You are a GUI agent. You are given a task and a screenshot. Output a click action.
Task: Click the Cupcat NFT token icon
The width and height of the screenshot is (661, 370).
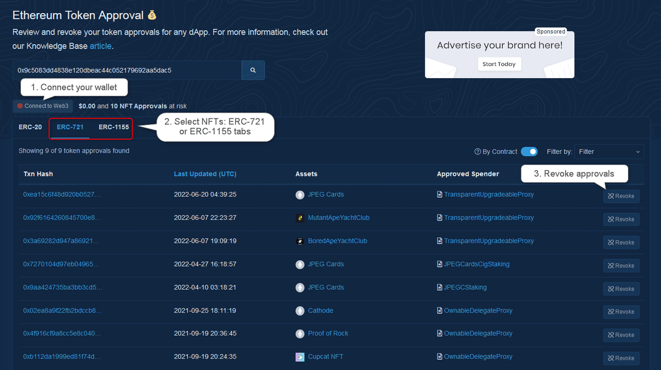pyautogui.click(x=300, y=357)
